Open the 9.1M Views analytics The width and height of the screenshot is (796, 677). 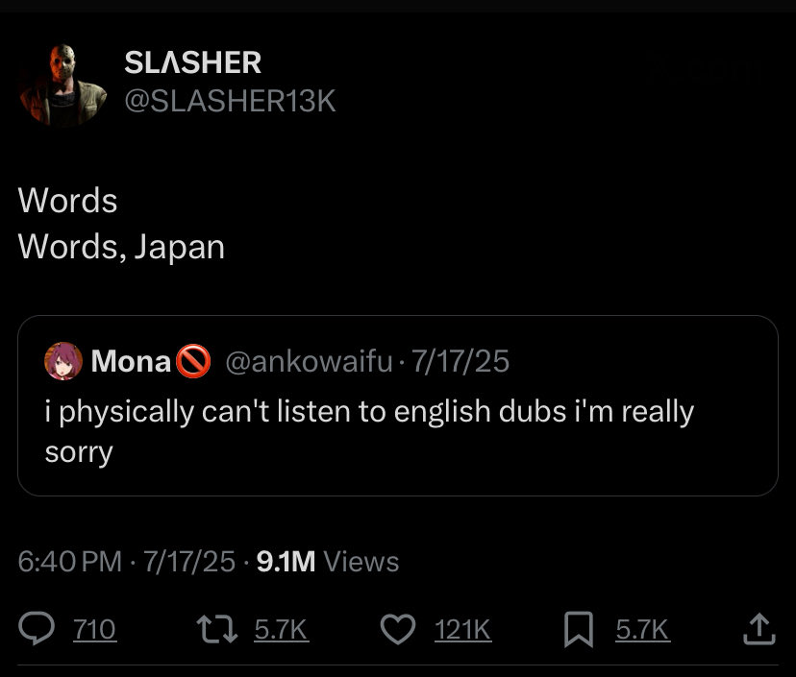tap(328, 562)
